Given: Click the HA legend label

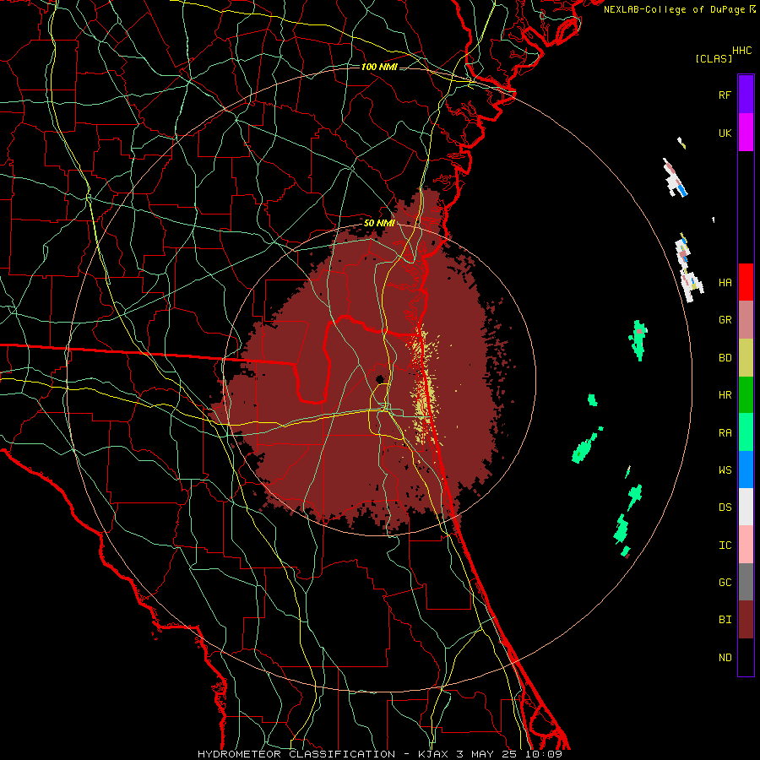Looking at the screenshot, I should coord(725,282).
